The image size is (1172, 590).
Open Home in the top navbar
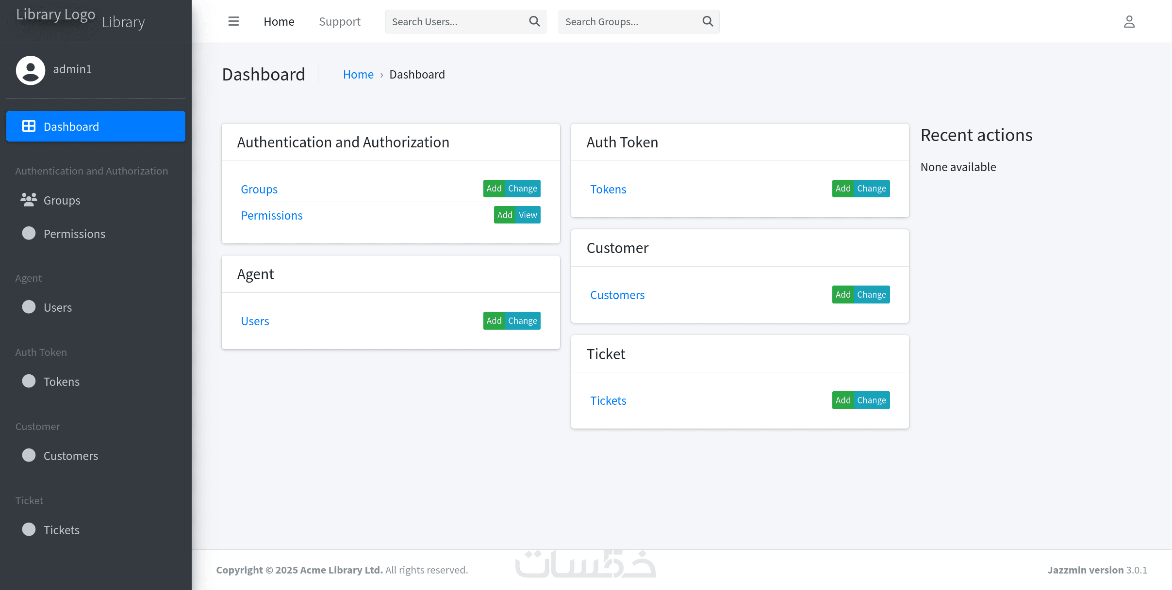tap(279, 21)
